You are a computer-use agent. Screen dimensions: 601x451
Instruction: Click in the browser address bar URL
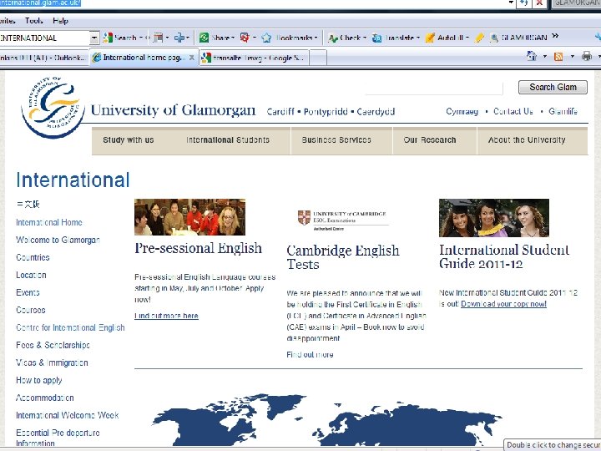pos(40,3)
